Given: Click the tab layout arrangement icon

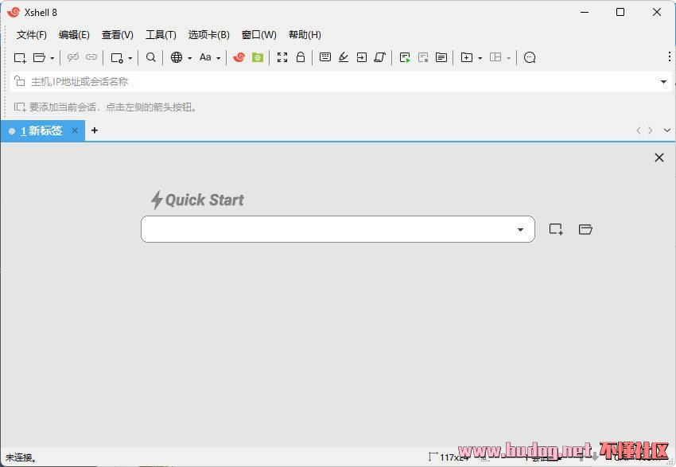Looking at the screenshot, I should tap(495, 57).
